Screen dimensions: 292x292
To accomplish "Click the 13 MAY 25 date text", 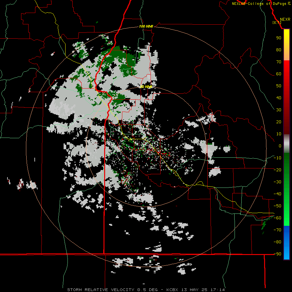I will [x=194, y=290].
